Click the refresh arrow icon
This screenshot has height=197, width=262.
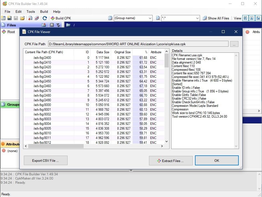tap(45, 18)
